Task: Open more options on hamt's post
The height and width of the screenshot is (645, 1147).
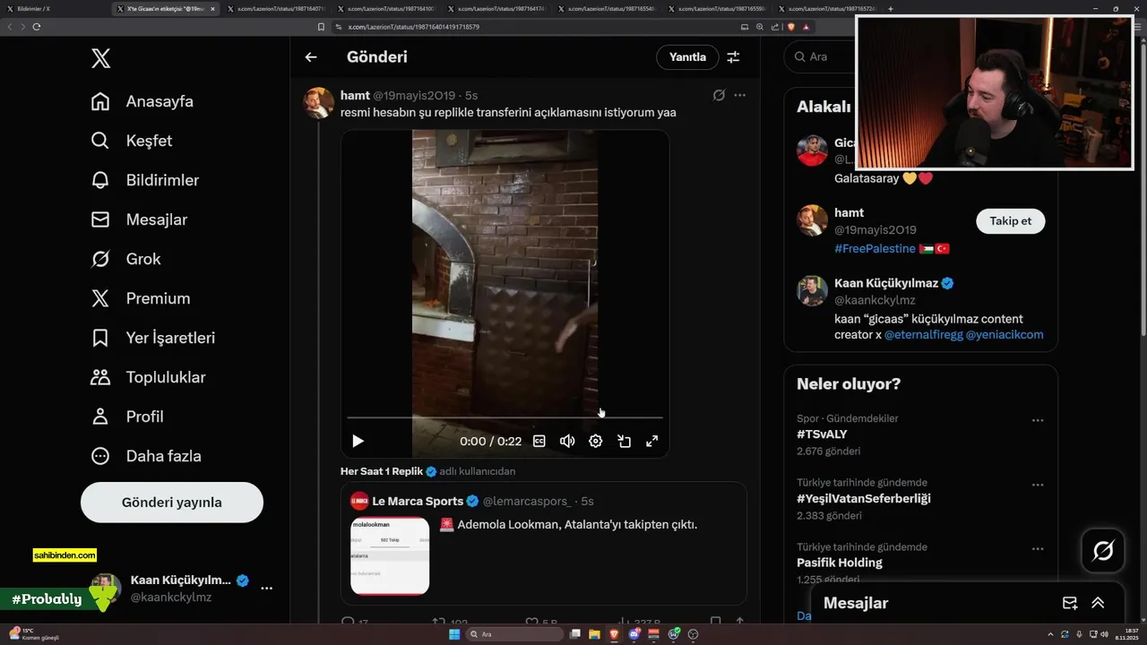Action: coord(739,95)
